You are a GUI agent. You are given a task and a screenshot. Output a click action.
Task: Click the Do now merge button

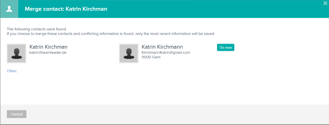(x=226, y=47)
